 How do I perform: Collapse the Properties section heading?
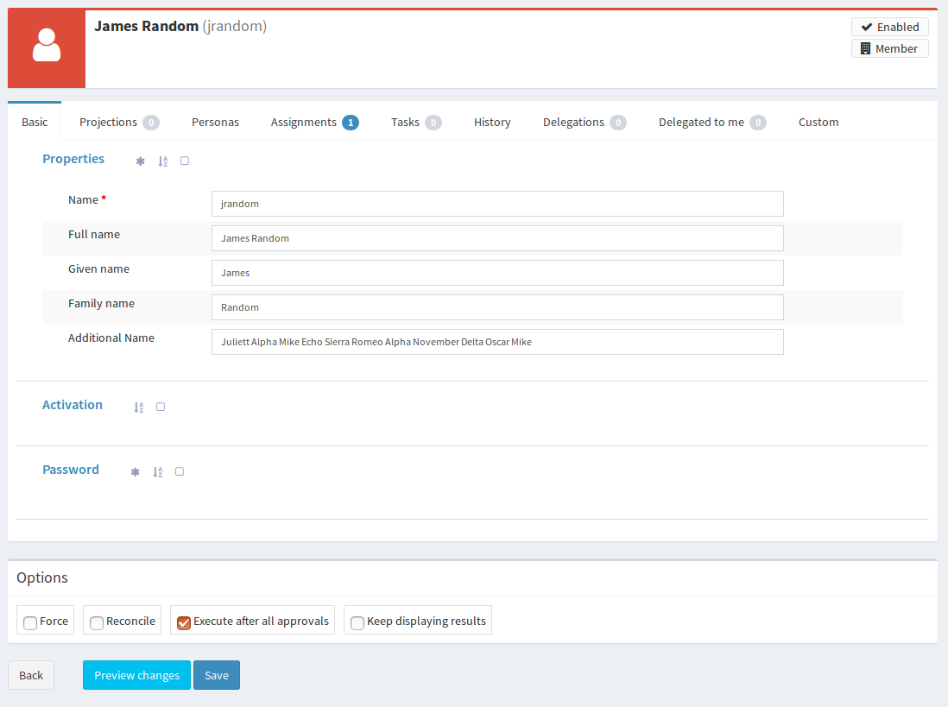click(x=73, y=159)
